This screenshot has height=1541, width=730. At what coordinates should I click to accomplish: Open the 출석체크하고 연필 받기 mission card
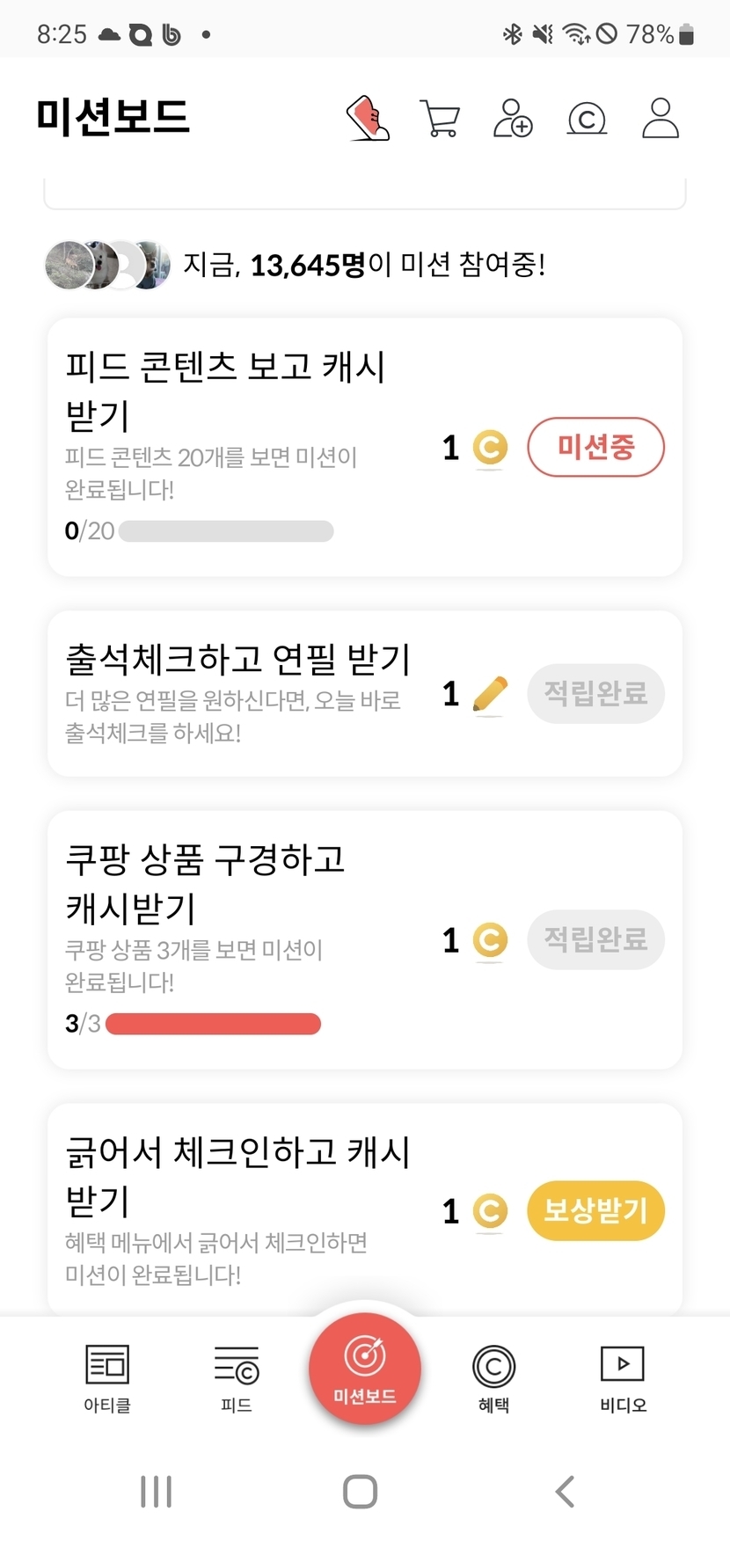[237, 693]
